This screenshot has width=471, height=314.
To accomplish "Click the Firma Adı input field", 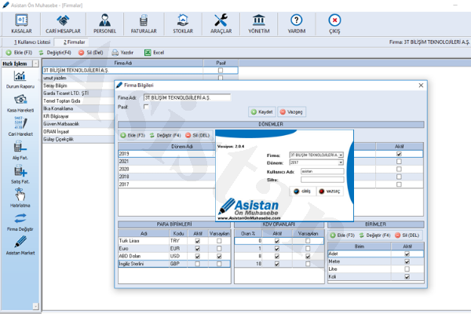I will pos(187,97).
